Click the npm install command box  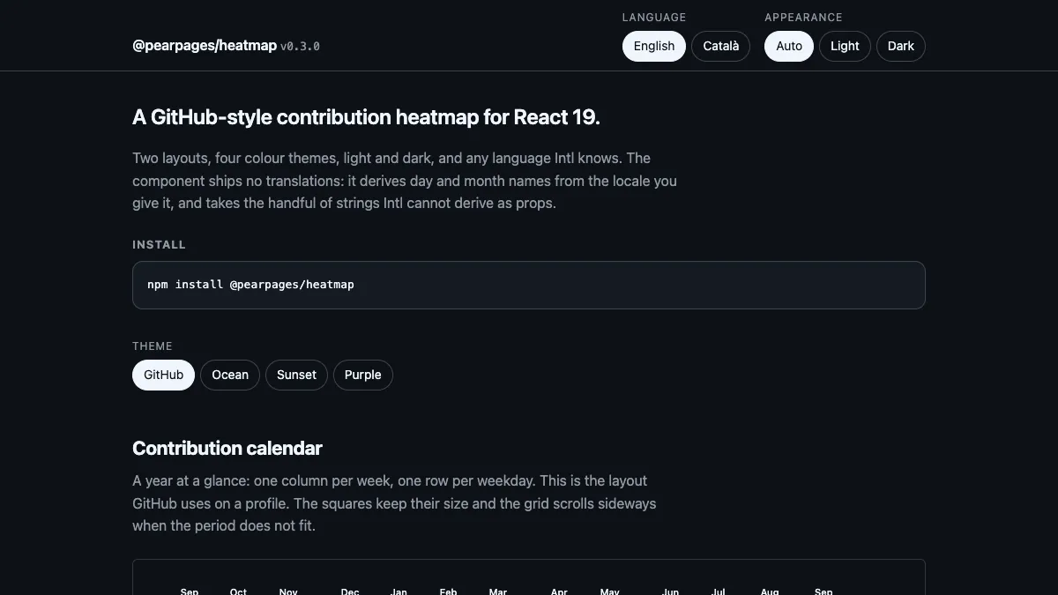tap(529, 285)
